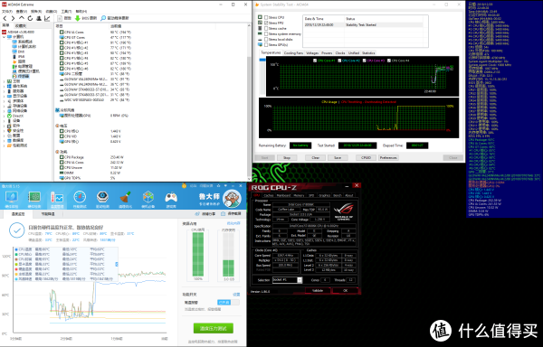Open the Lu Dashi hardware detection chip icon

click(x=34, y=197)
